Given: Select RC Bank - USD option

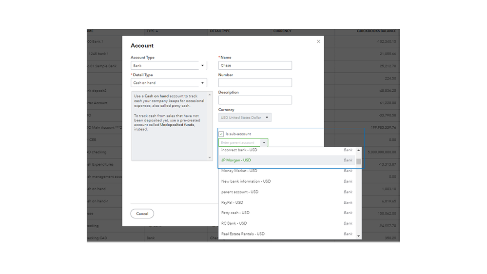Looking at the screenshot, I should pos(287,223).
